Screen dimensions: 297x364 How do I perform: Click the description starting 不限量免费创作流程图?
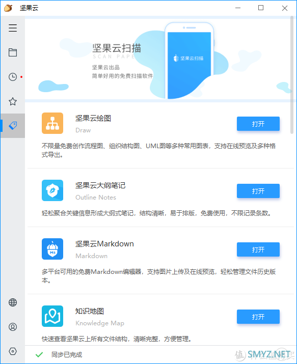158,150
